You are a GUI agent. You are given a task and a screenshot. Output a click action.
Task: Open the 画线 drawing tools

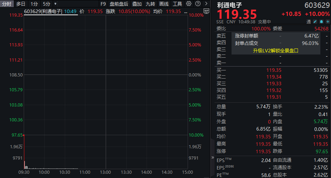(x=164, y=4)
